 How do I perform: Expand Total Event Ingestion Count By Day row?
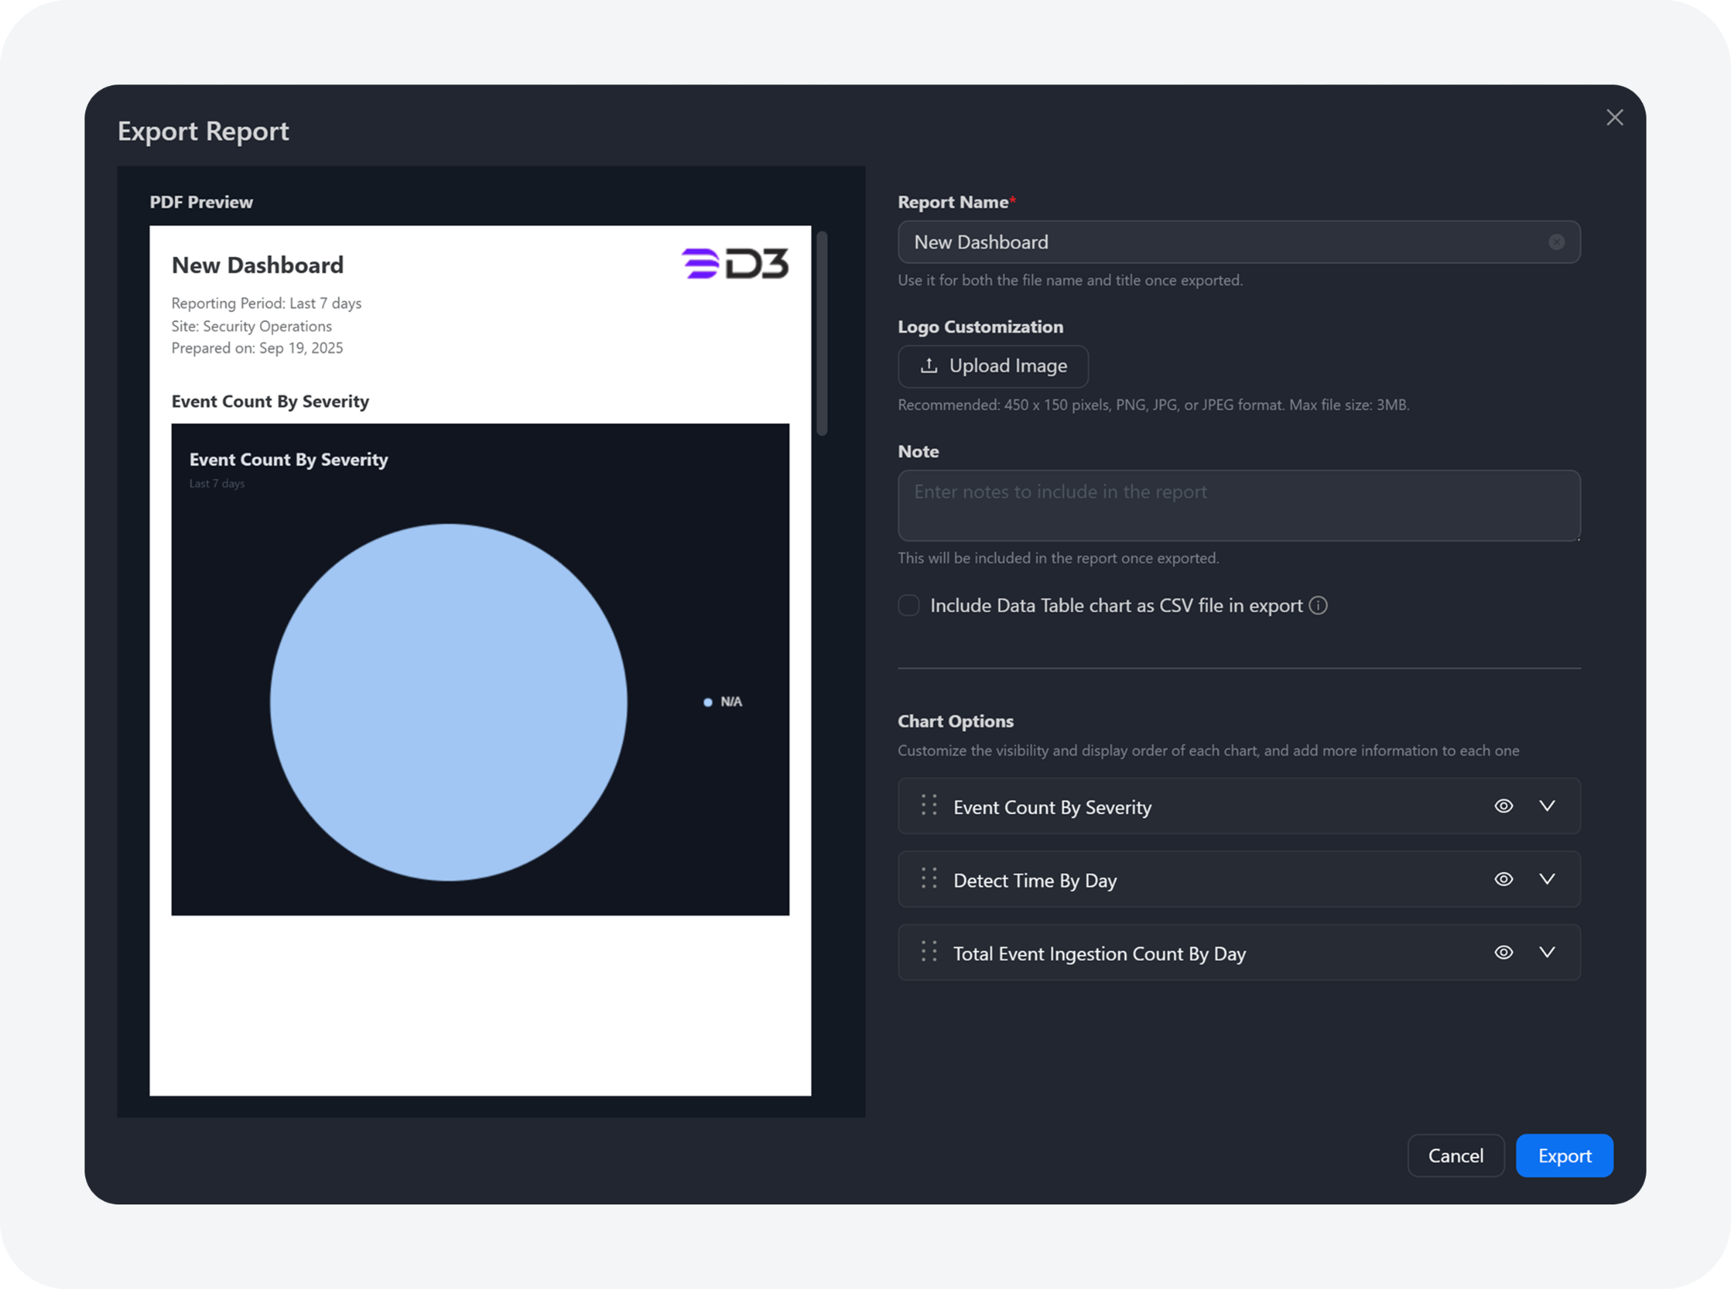coord(1547,953)
